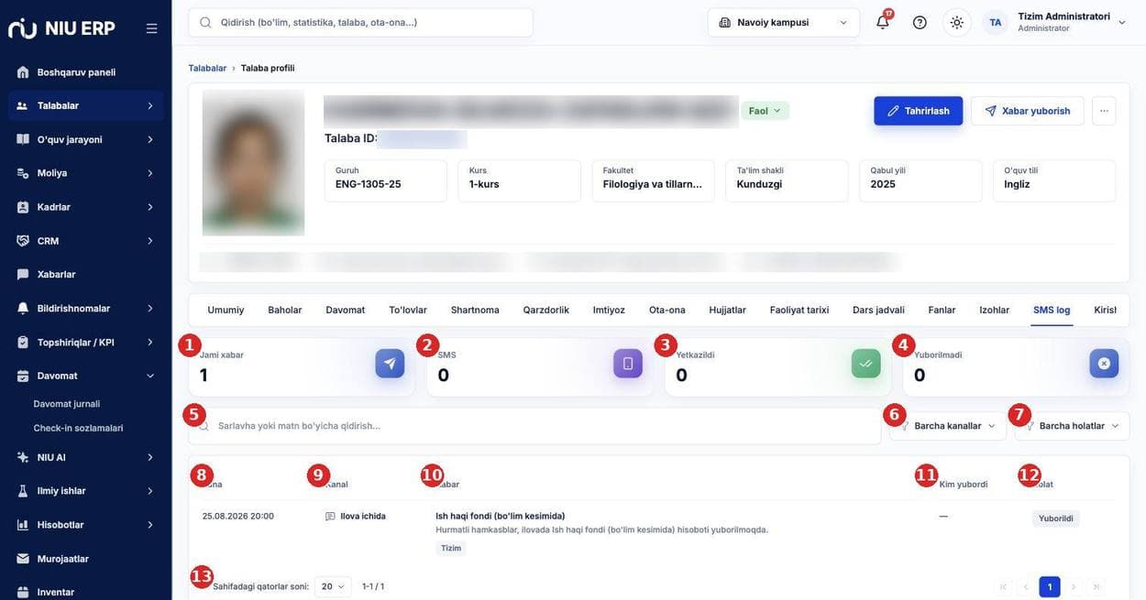Open the Barcha holatlar filter
Screen dimensions: 1146x600
point(1073,426)
